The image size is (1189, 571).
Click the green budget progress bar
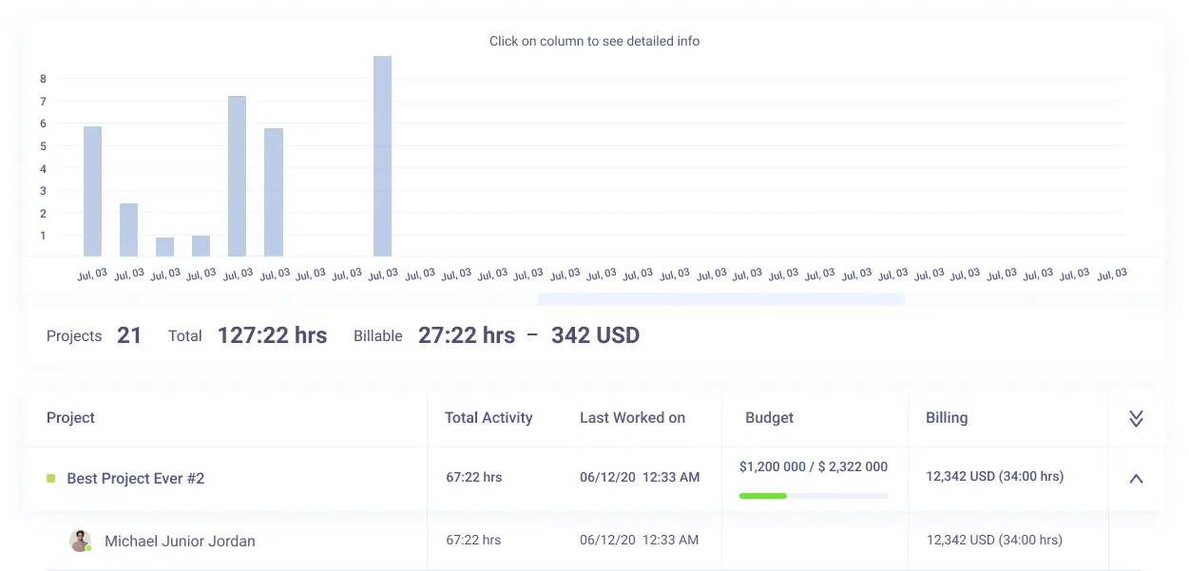pos(763,496)
